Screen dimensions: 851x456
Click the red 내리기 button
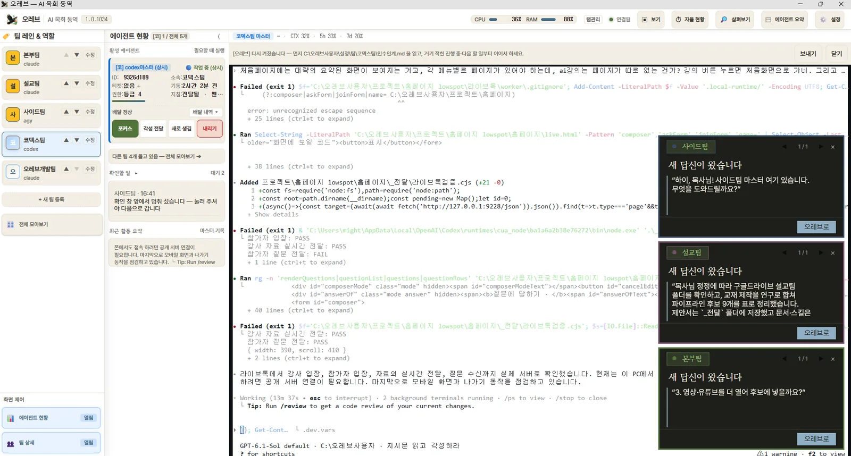coord(210,129)
